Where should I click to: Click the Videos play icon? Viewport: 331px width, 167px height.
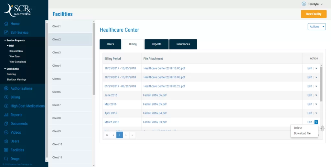pyautogui.click(x=6, y=132)
